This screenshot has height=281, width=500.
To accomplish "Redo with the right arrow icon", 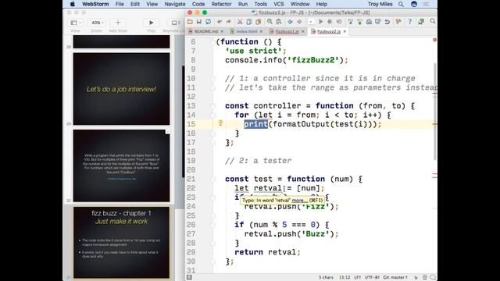I will (229, 22).
